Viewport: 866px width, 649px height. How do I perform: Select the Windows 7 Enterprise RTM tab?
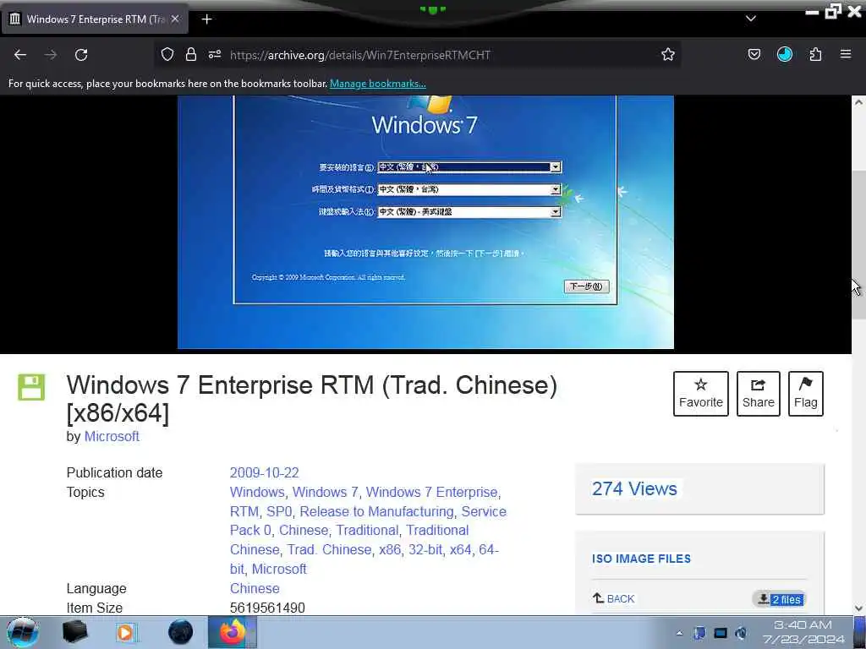(x=94, y=19)
